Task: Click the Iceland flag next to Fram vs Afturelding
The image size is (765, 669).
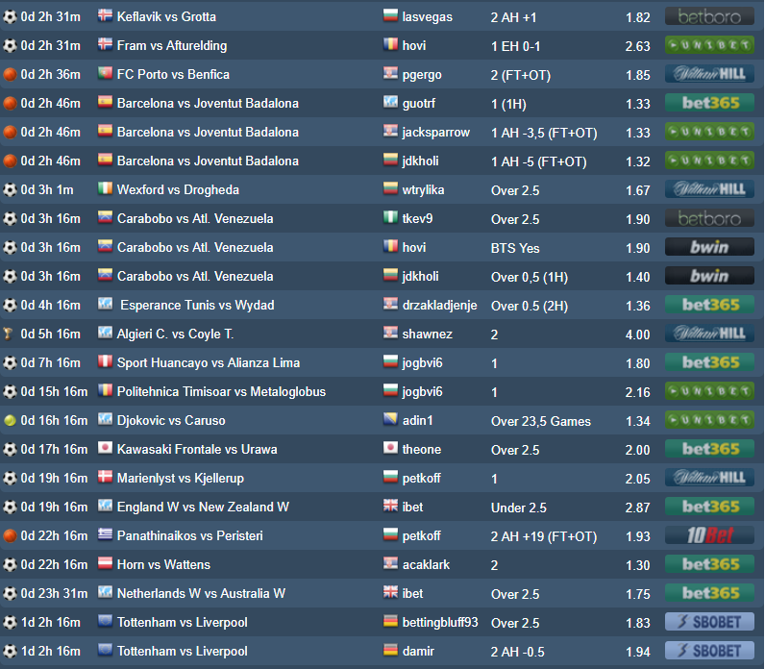Action: [x=105, y=44]
